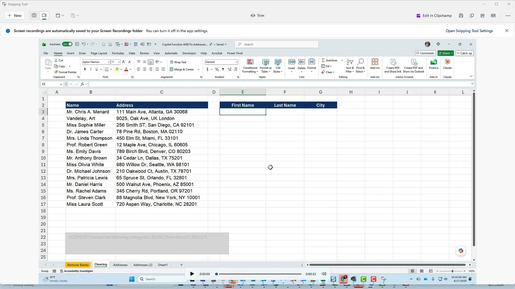Click the Cut command
Image resolution: width=515 pixels, height=289 pixels.
[x=59, y=60]
